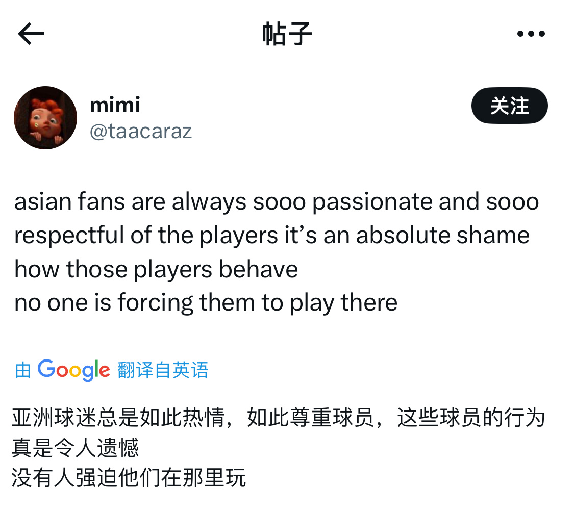
Task: Tap the English tweet text body
Action: pos(277,252)
